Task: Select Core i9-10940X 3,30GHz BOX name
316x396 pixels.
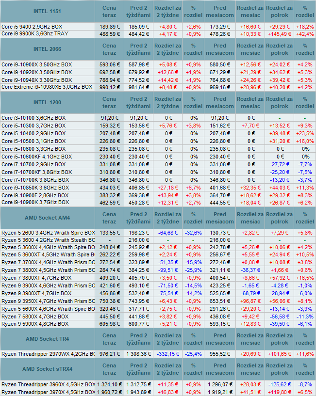Action: click(37, 80)
